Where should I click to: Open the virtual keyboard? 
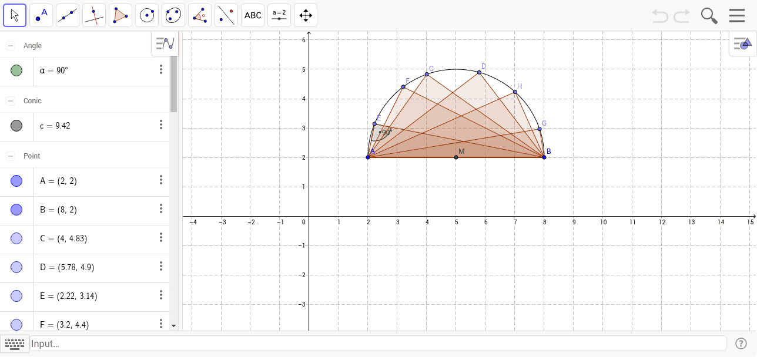(15, 343)
